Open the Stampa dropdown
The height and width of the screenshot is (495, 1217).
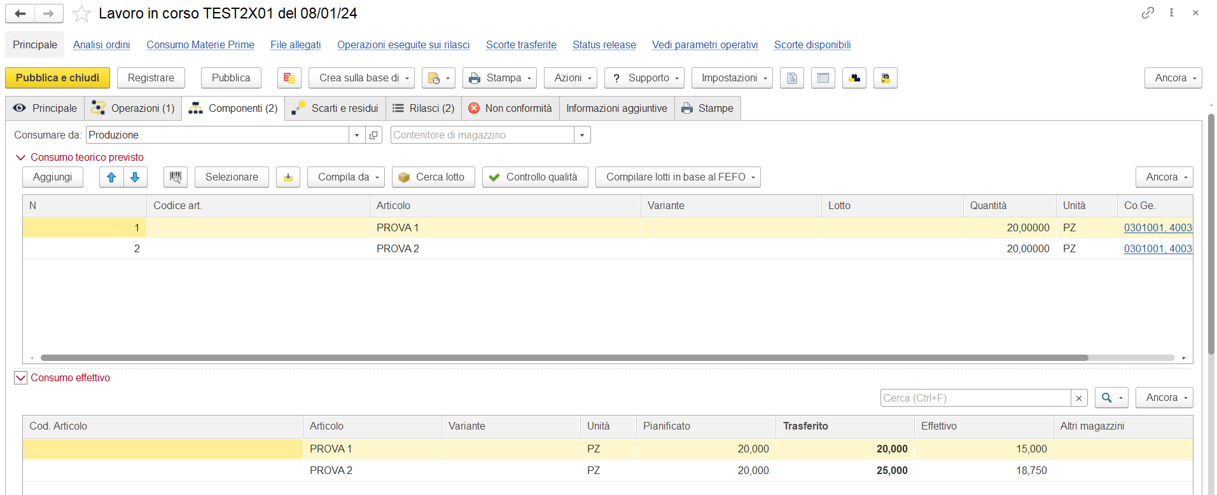(x=499, y=78)
